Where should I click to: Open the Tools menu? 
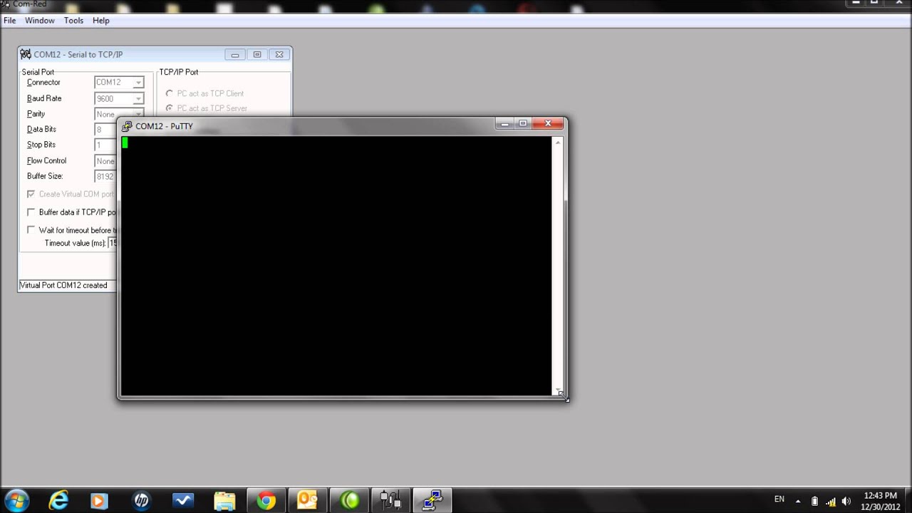[74, 21]
